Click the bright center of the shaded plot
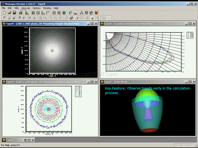 tap(52, 51)
